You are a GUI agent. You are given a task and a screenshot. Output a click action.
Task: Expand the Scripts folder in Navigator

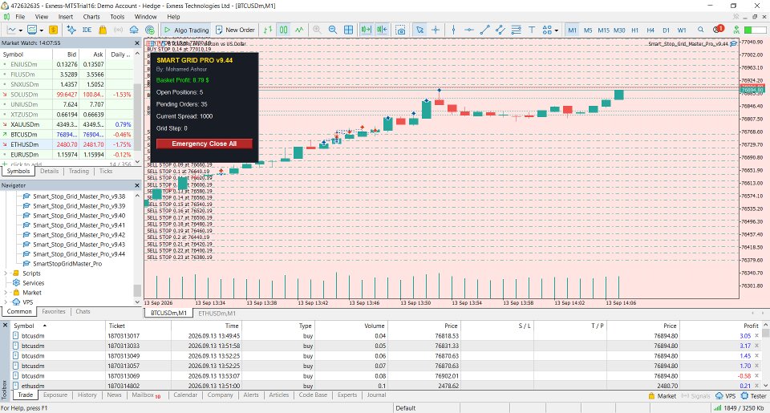[x=6, y=273]
